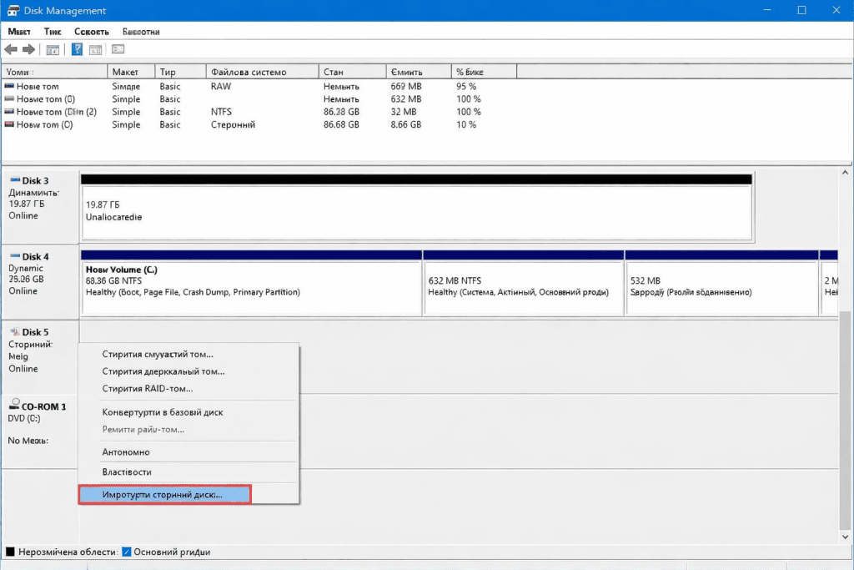This screenshot has height=570, width=854.
Task: Click the Forward arrow in the toolbar
Action: pos(28,50)
